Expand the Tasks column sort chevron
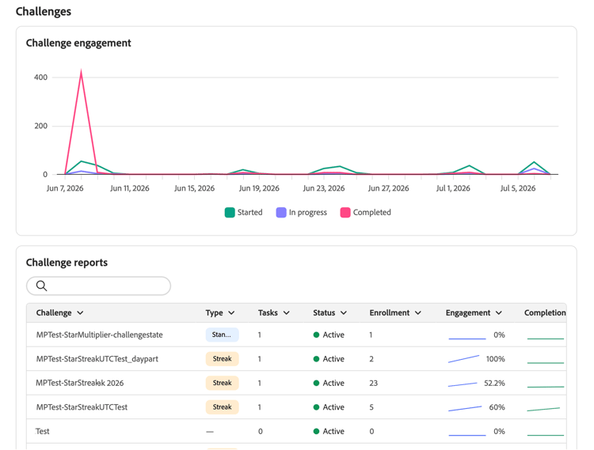This screenshot has height=450, width=594. (x=287, y=313)
